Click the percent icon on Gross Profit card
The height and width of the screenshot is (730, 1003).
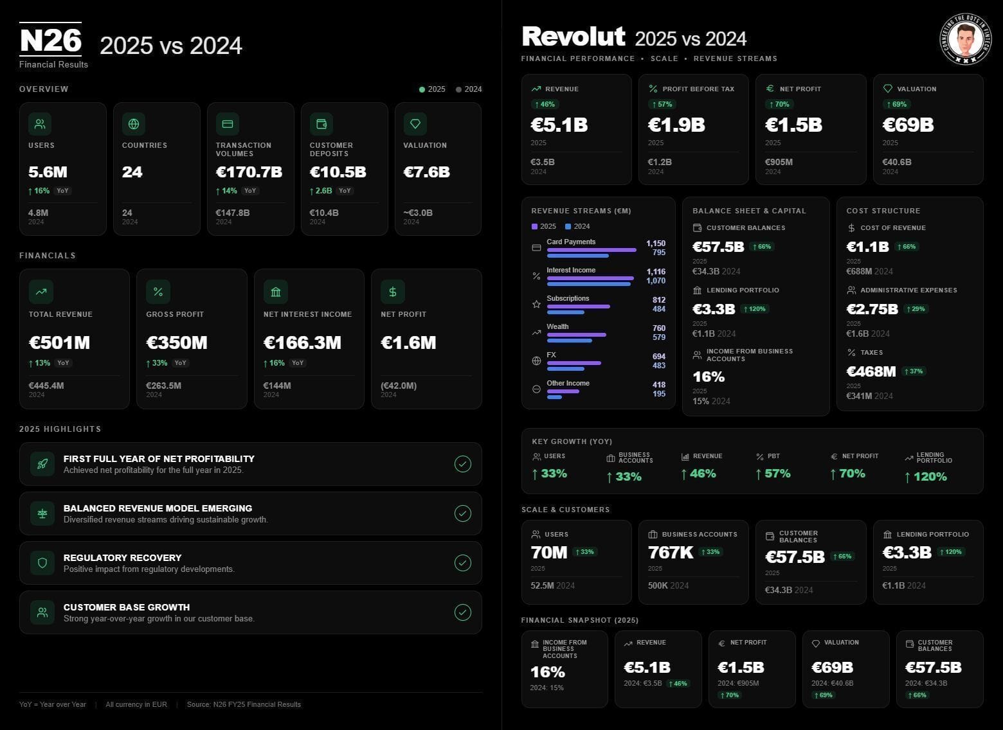(158, 292)
